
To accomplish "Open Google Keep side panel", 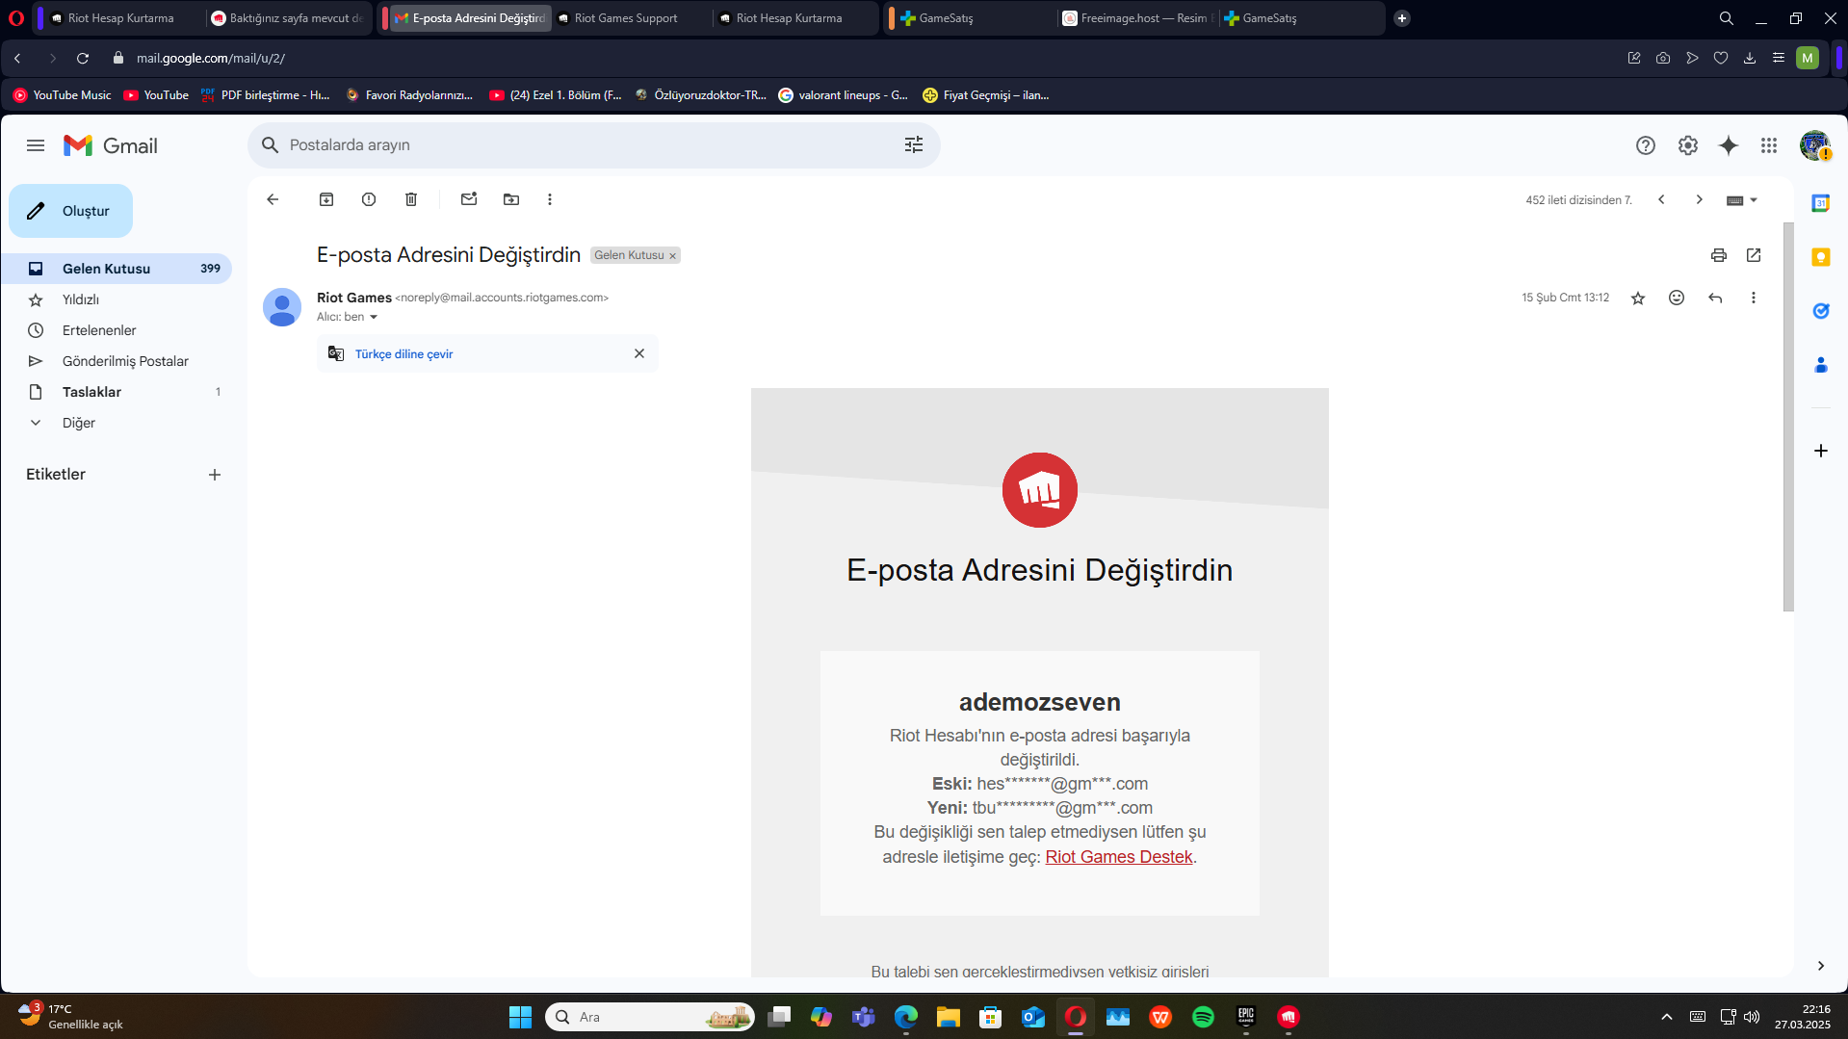I will [x=1821, y=257].
